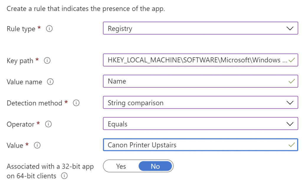Click the Value name field containing Name
The height and width of the screenshot is (184, 302).
tap(201, 81)
